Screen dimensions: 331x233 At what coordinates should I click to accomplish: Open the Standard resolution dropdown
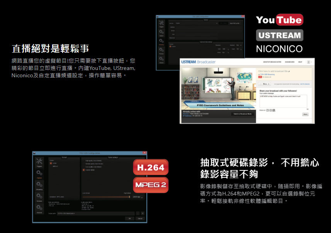(239, 45)
